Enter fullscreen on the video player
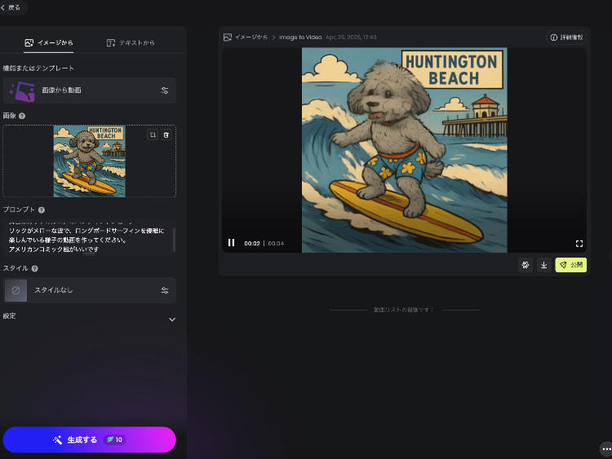This screenshot has width=612, height=459. pyautogui.click(x=579, y=244)
